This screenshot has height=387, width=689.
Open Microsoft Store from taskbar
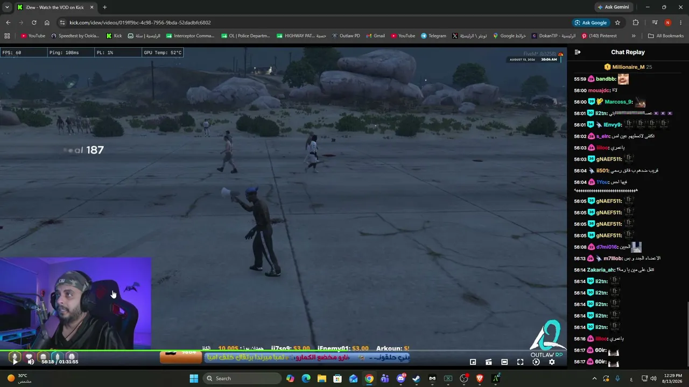(x=338, y=378)
